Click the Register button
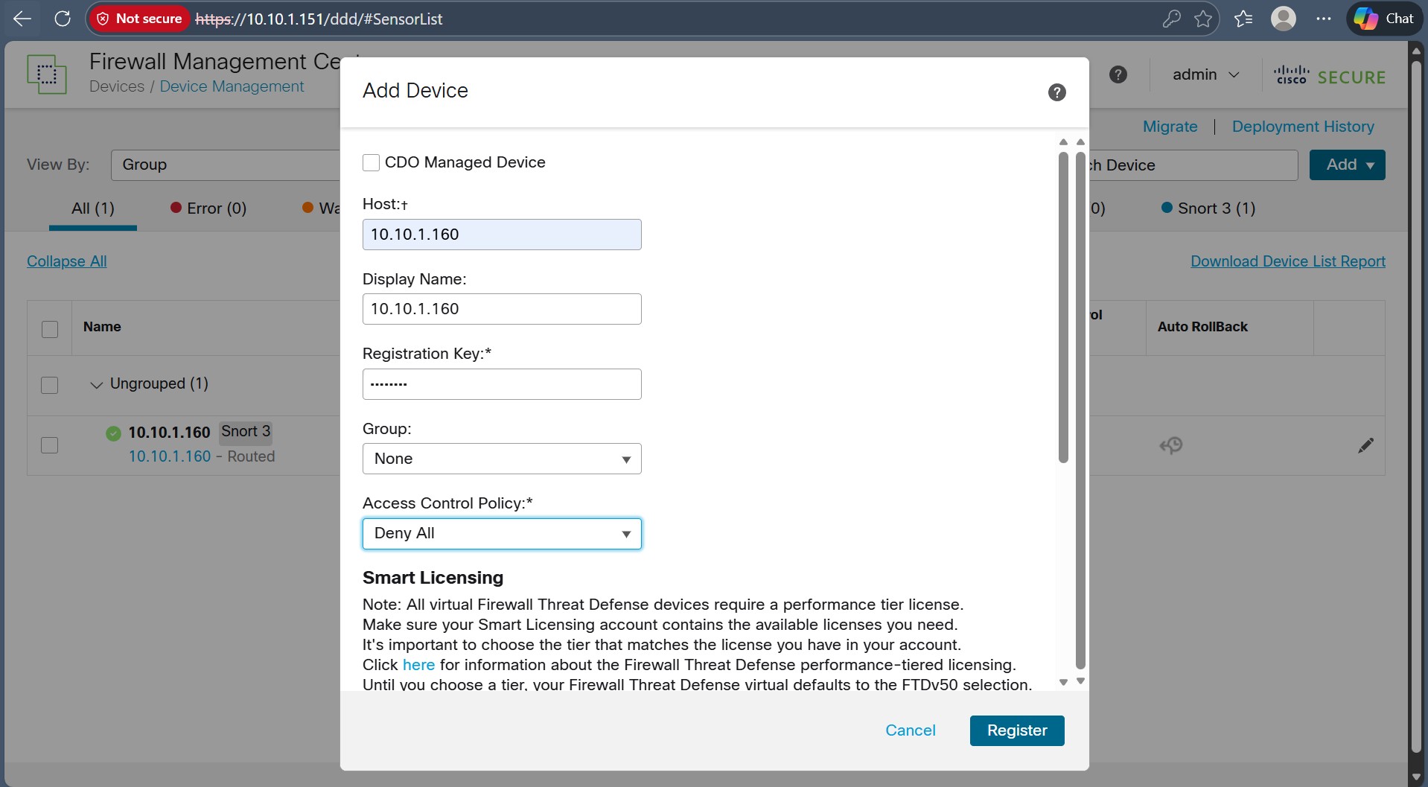Viewport: 1428px width, 787px height. (1016, 730)
